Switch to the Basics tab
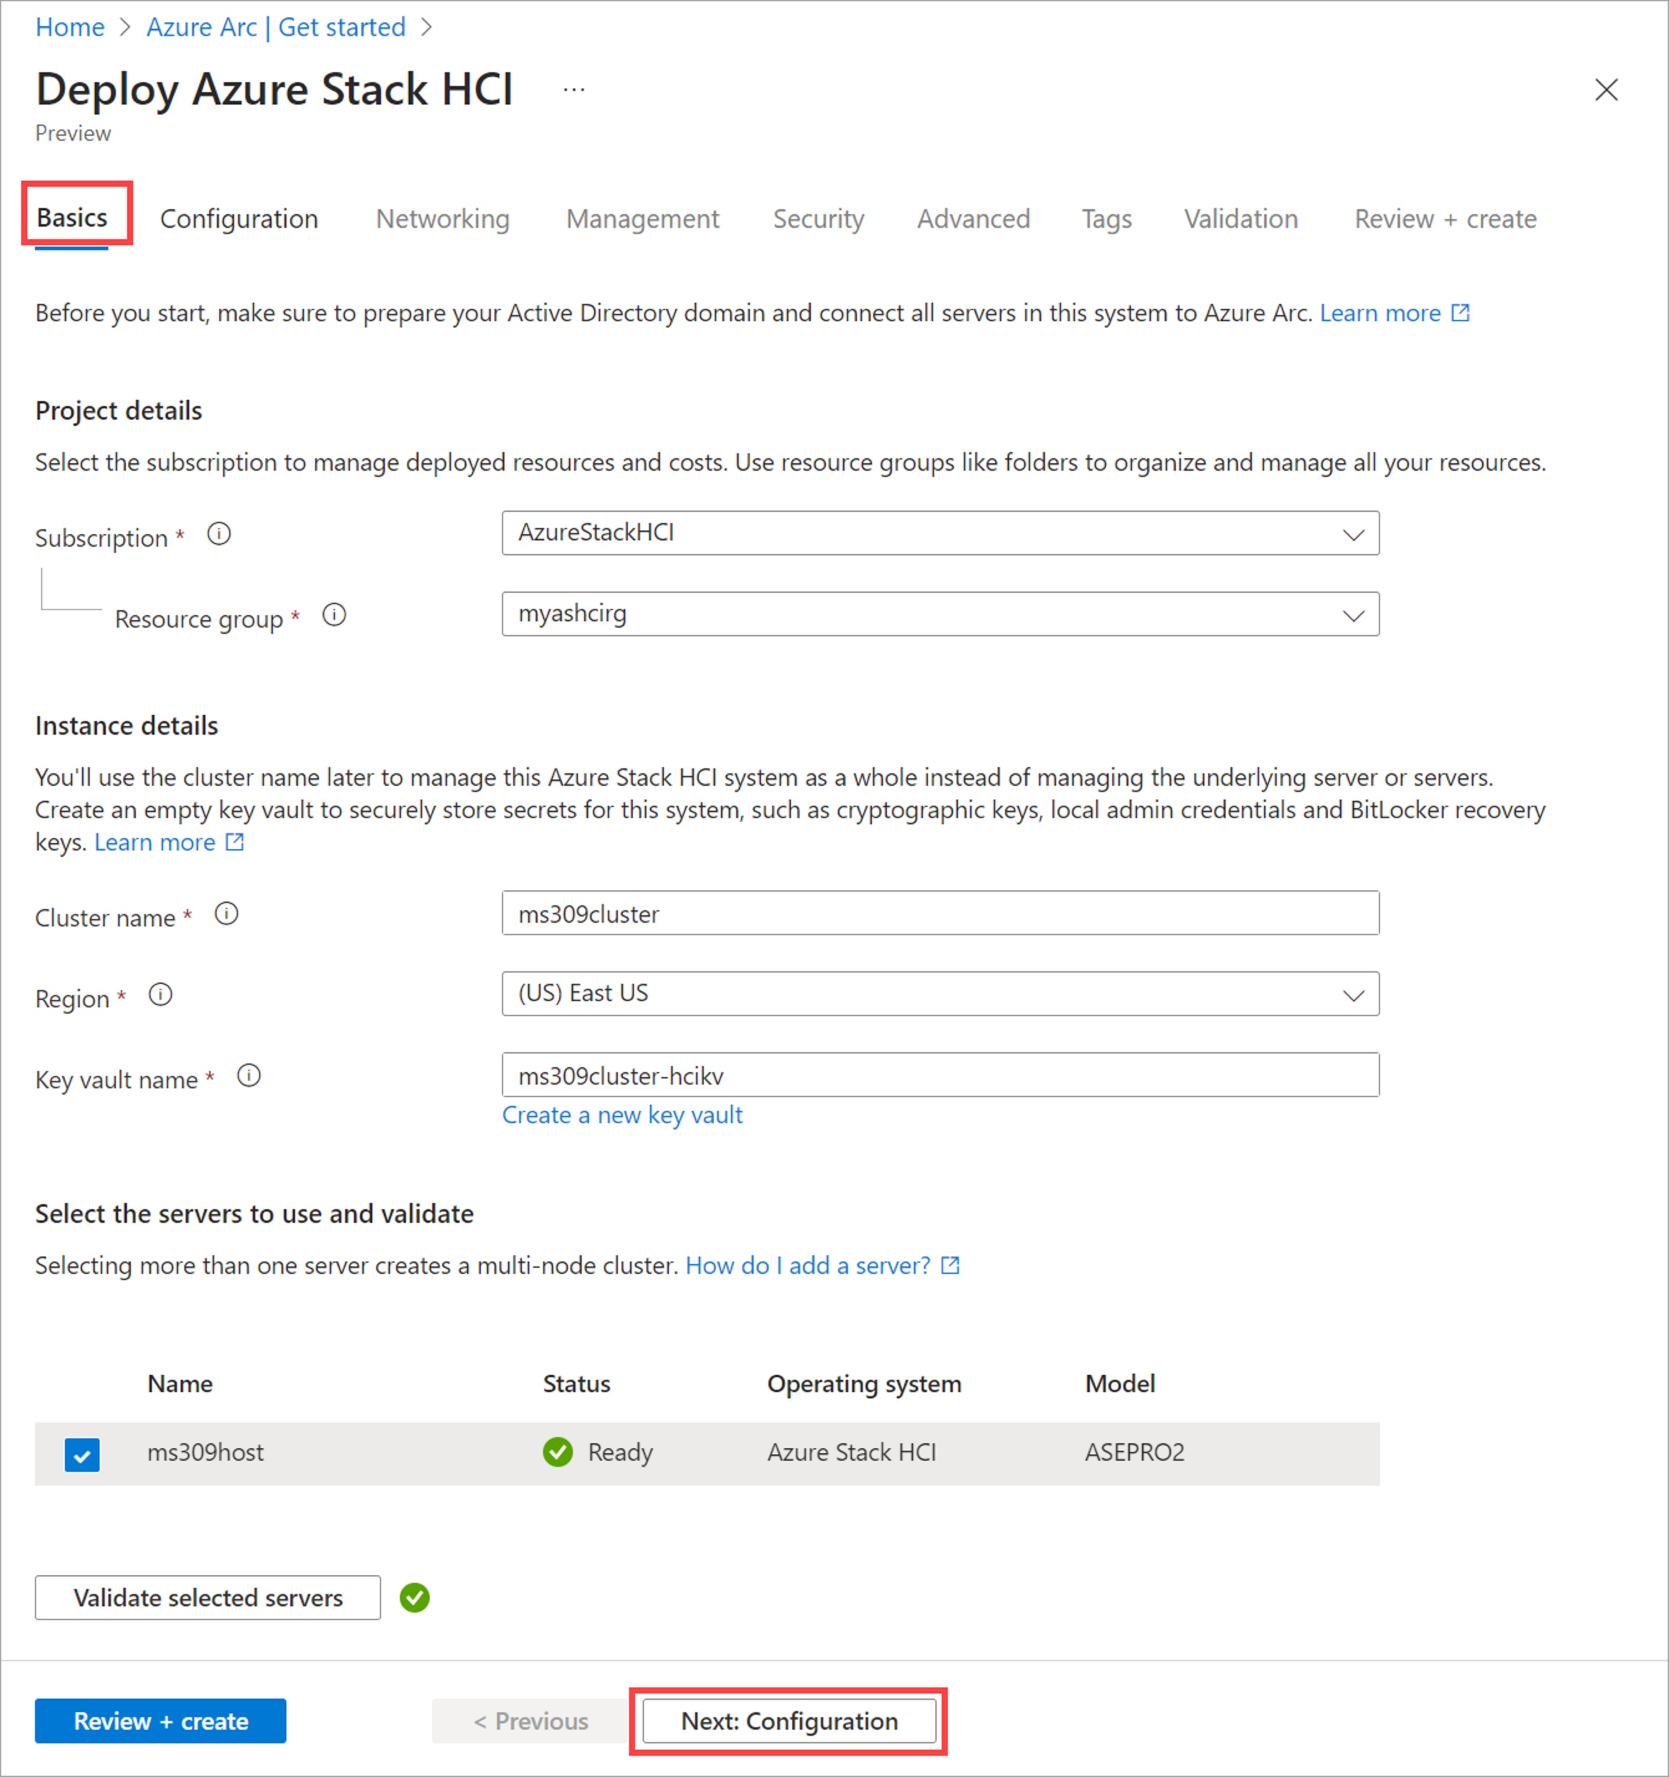This screenshot has width=1669, height=1777. pos(72,218)
